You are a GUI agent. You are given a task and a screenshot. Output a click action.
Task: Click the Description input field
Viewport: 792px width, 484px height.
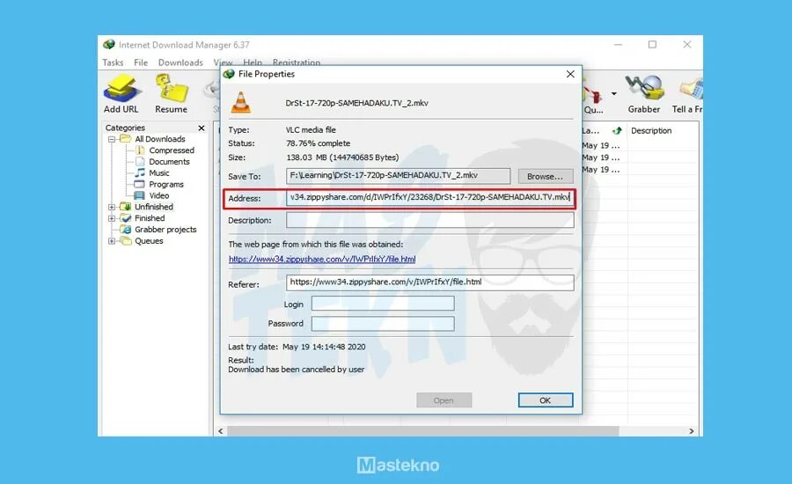coord(429,220)
